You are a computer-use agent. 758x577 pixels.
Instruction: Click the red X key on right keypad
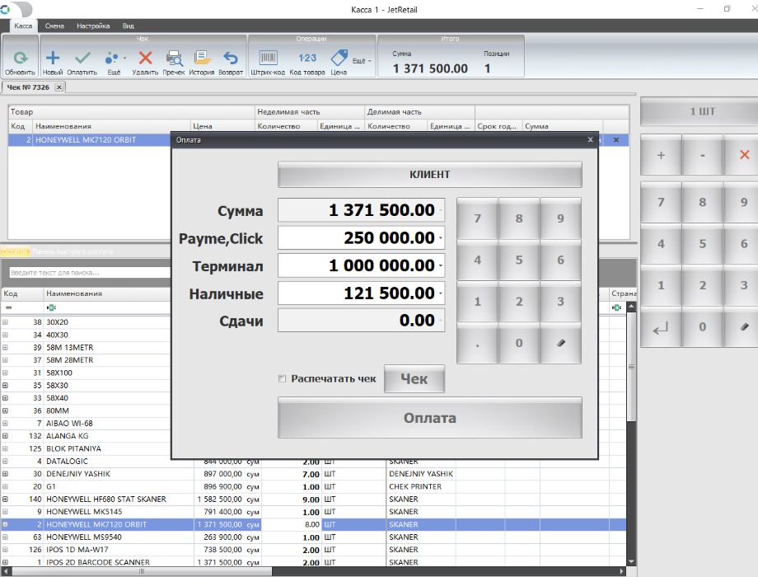(744, 155)
